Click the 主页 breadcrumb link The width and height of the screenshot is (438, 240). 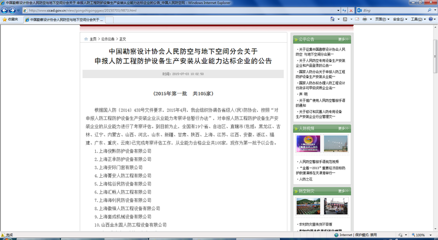point(93,39)
